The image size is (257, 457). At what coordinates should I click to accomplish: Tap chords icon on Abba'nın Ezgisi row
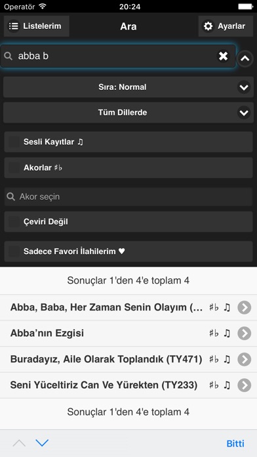click(x=214, y=333)
